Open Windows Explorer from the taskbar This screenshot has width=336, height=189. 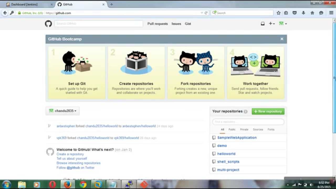(22, 185)
